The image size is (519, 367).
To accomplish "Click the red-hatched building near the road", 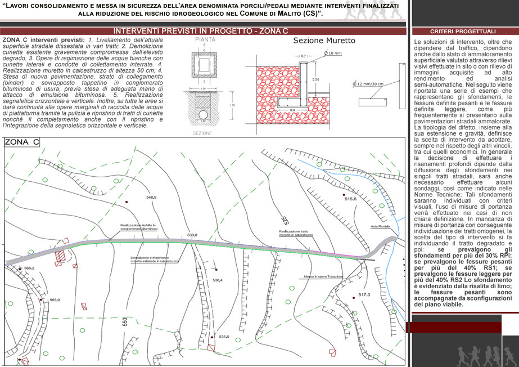I will click(x=60, y=256).
